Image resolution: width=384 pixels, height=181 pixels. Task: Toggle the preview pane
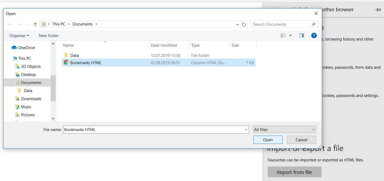(301, 35)
